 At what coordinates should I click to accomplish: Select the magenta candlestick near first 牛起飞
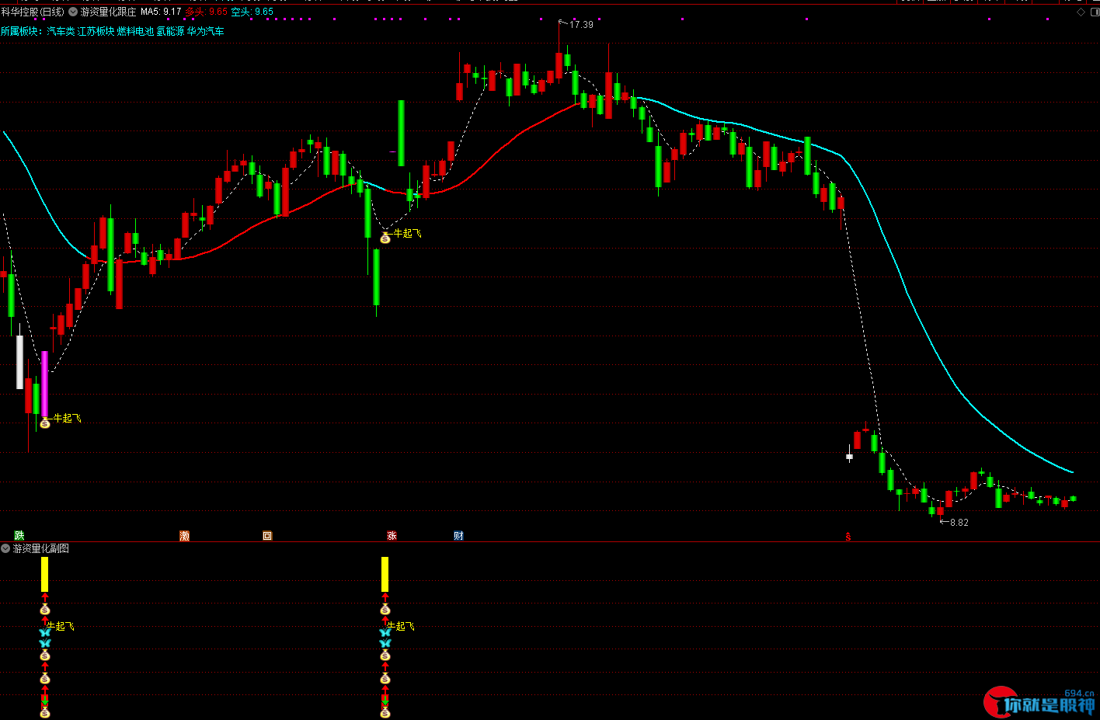coord(45,384)
